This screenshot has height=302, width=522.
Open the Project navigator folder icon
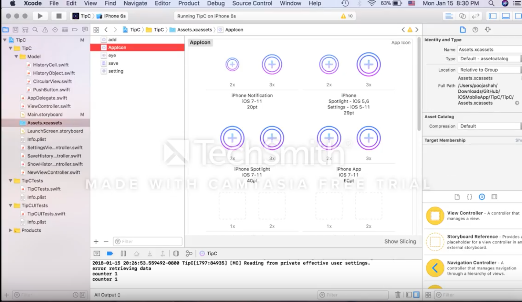6,30
